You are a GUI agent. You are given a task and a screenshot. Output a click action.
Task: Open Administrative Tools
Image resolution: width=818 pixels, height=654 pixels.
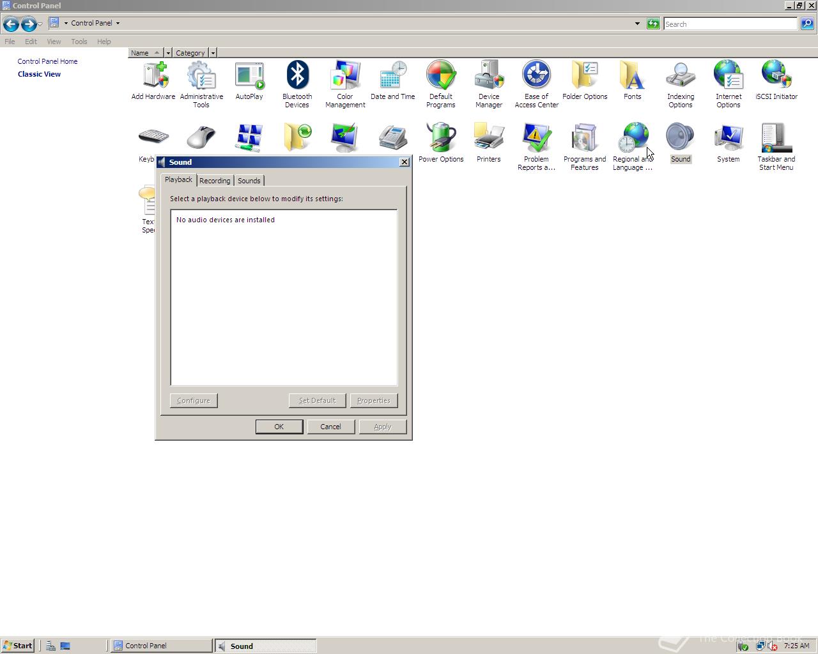[x=201, y=84]
